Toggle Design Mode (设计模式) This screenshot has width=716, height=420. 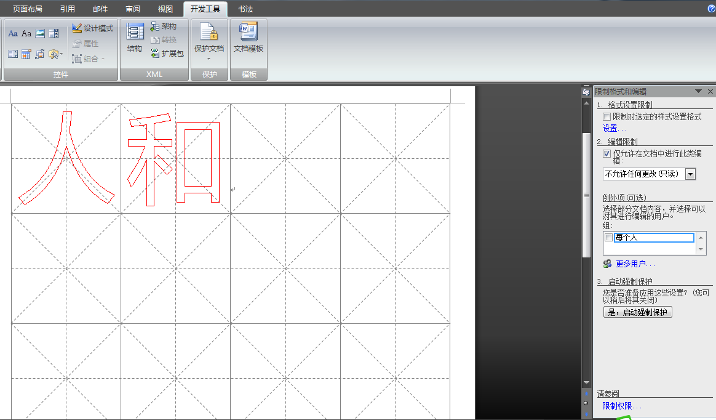click(92, 28)
